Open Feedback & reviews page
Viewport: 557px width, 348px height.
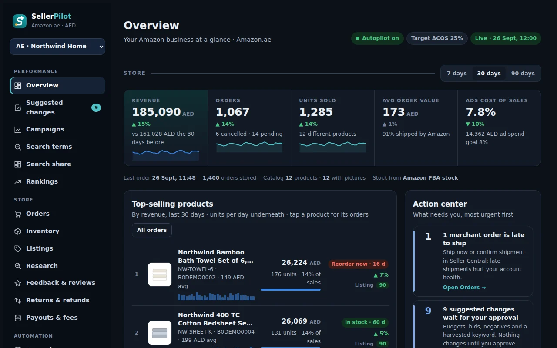coord(57,283)
